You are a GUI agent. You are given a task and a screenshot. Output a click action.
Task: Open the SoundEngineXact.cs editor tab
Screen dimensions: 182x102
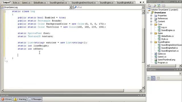pos(58,3)
